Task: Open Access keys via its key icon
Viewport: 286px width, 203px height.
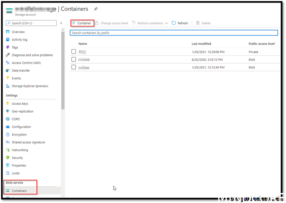Action: click(x=7, y=103)
